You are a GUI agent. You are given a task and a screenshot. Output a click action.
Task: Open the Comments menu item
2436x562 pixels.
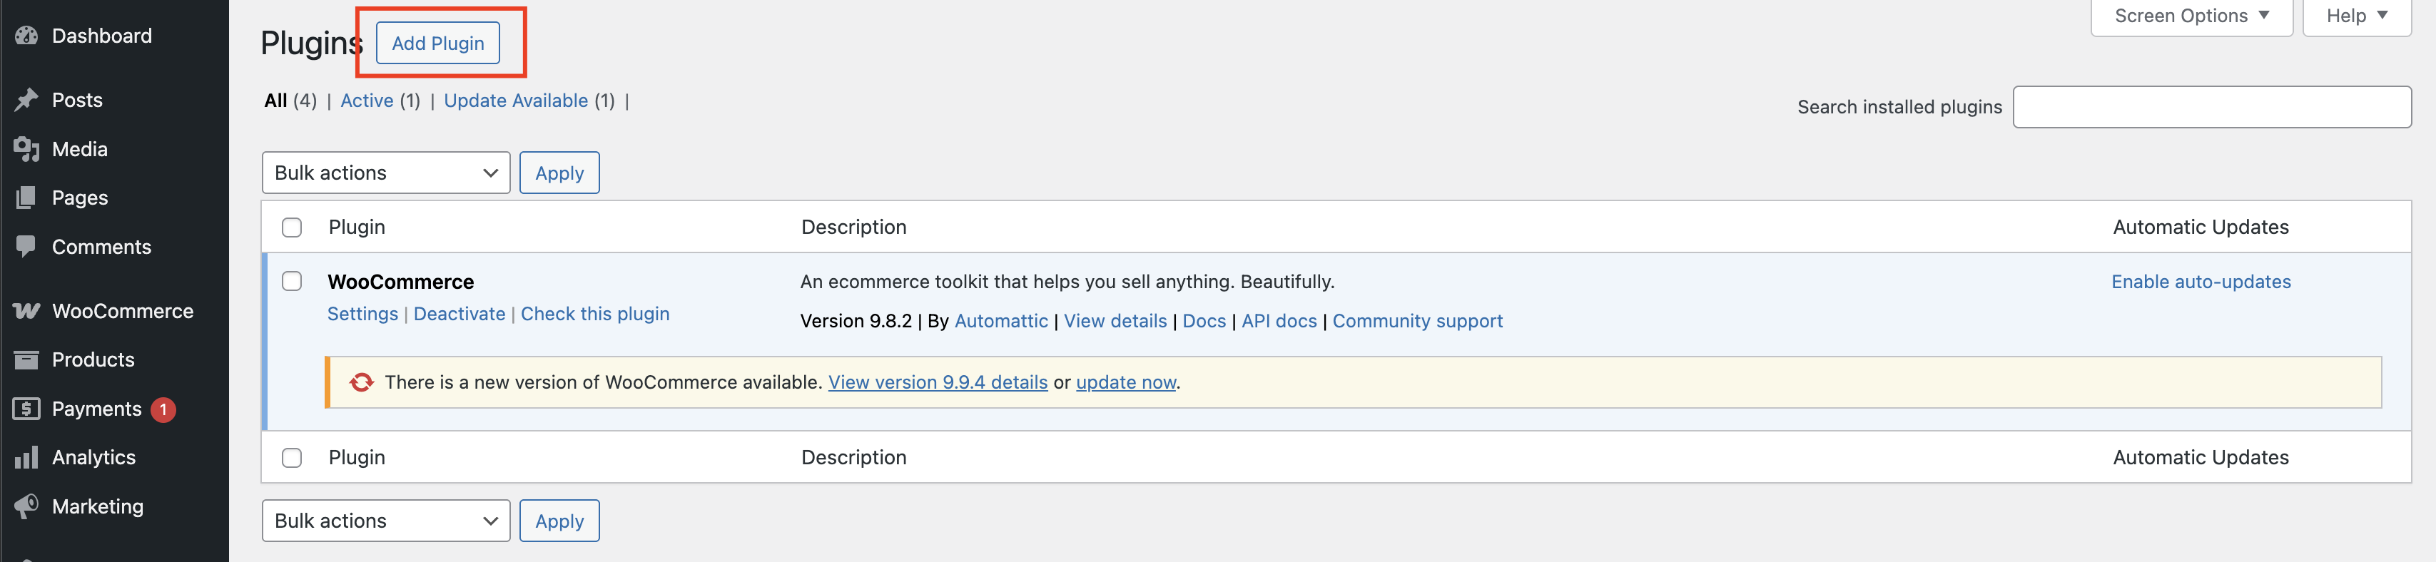click(102, 247)
